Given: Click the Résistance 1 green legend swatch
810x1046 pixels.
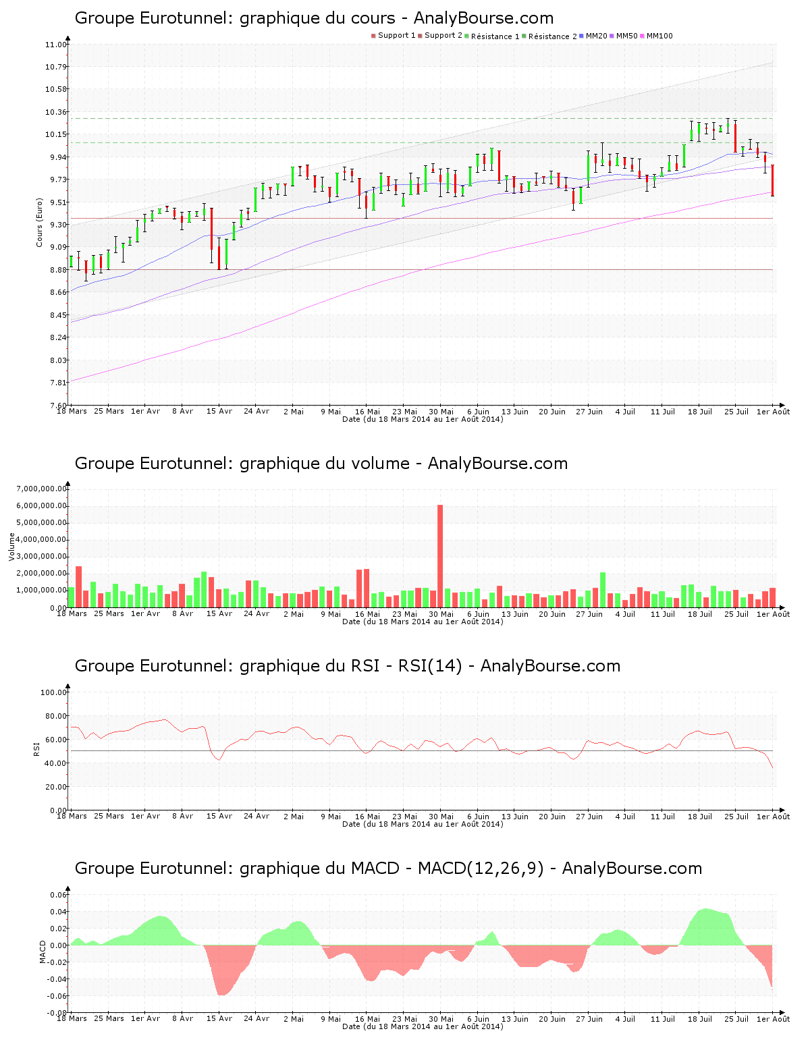Looking at the screenshot, I should [466, 36].
